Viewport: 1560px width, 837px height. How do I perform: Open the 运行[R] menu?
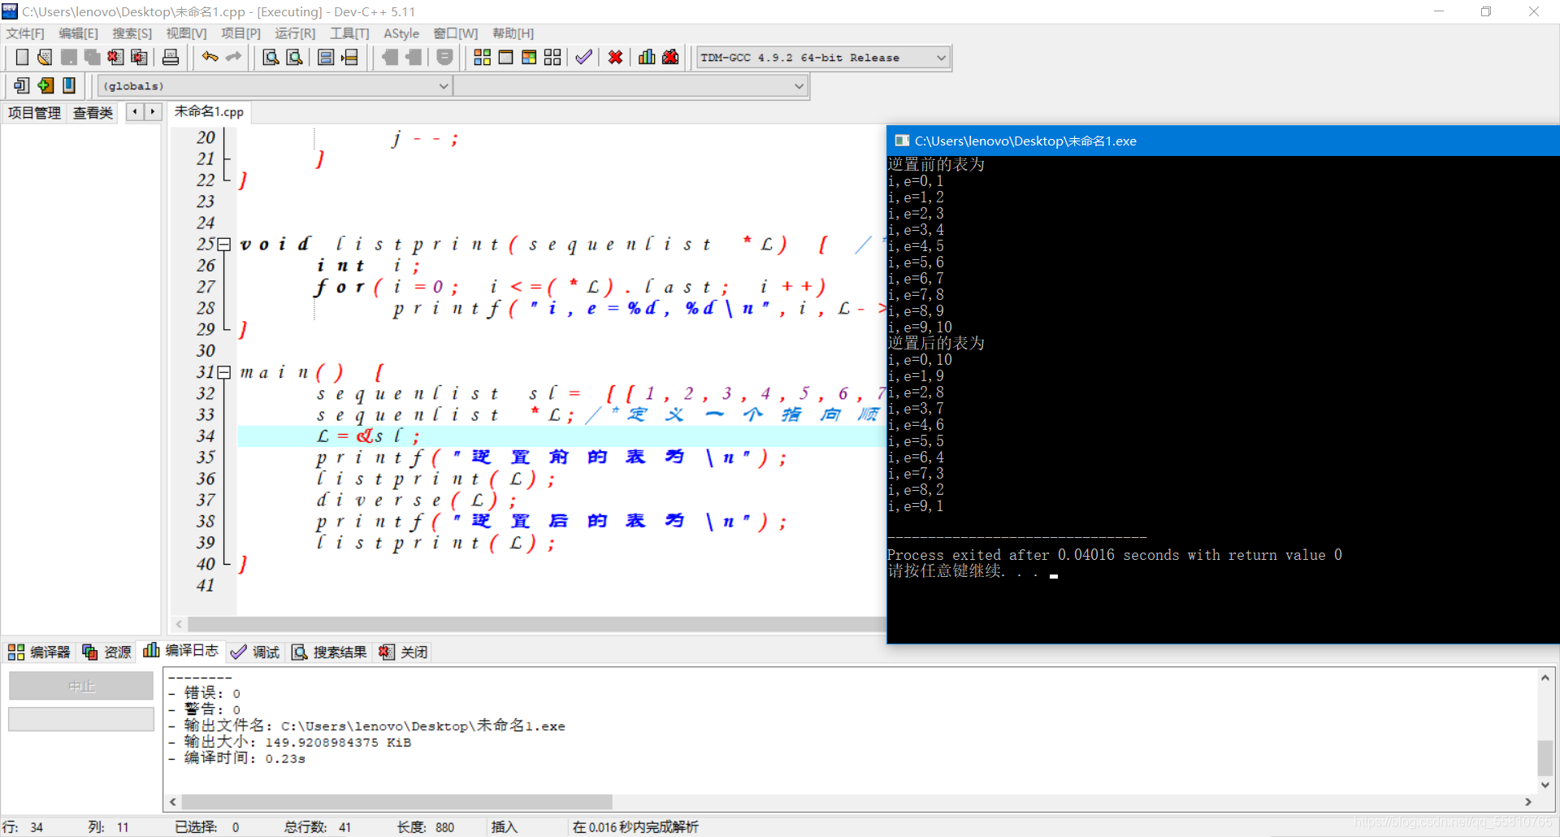tap(295, 33)
